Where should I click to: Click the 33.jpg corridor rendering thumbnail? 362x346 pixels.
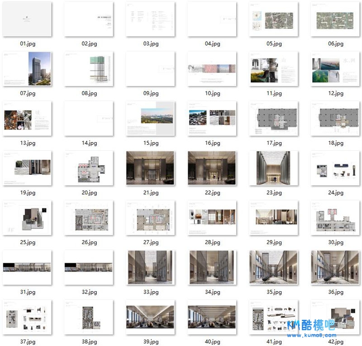[x=150, y=267]
